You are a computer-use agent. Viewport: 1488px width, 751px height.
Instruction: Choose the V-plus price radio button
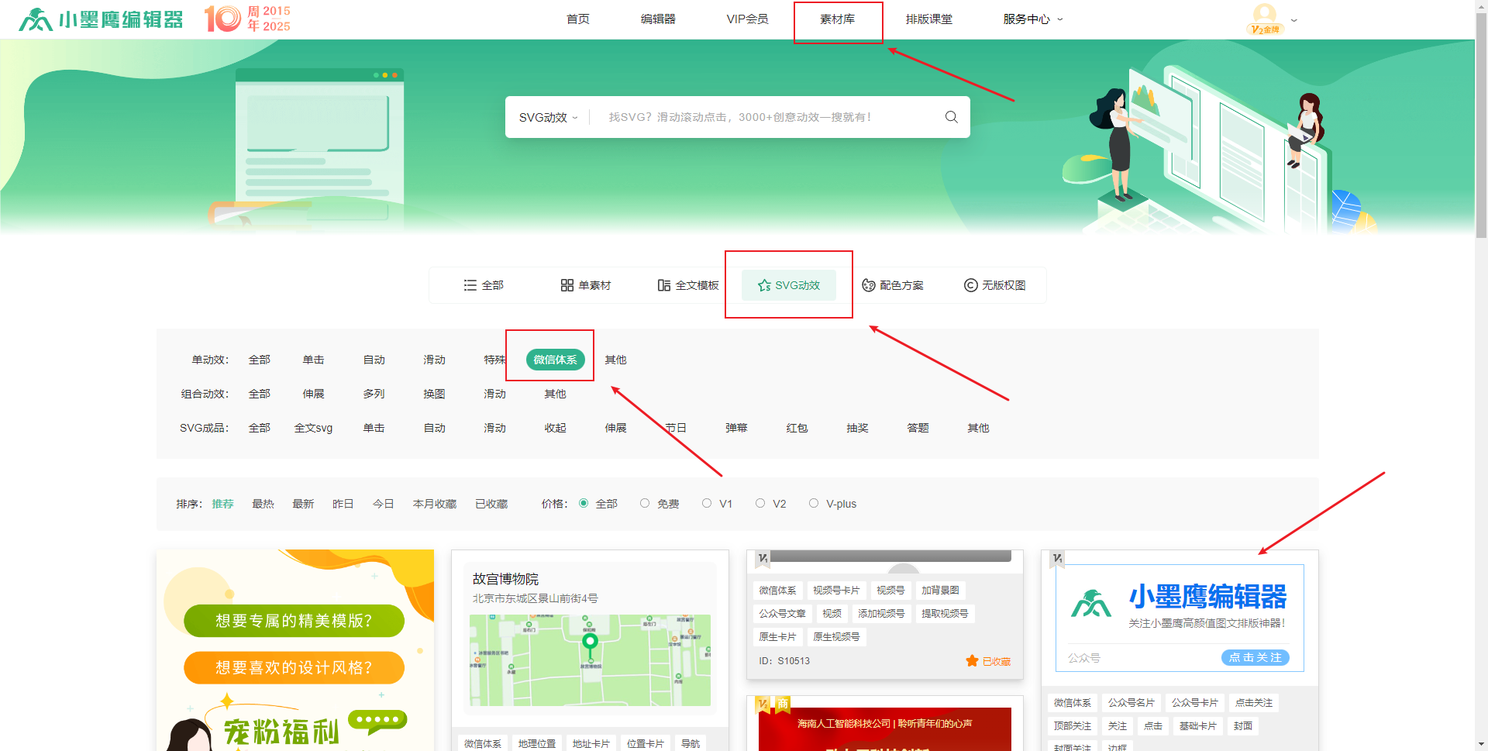pyautogui.click(x=814, y=504)
